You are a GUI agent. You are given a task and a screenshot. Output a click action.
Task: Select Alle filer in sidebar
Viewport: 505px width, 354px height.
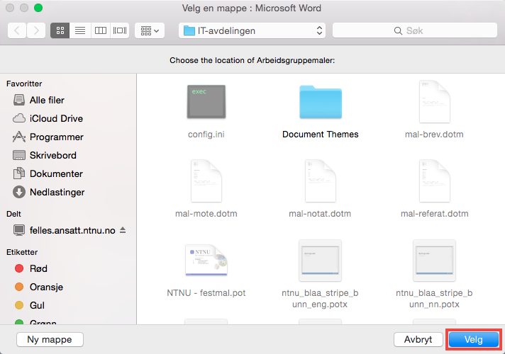(x=67, y=100)
